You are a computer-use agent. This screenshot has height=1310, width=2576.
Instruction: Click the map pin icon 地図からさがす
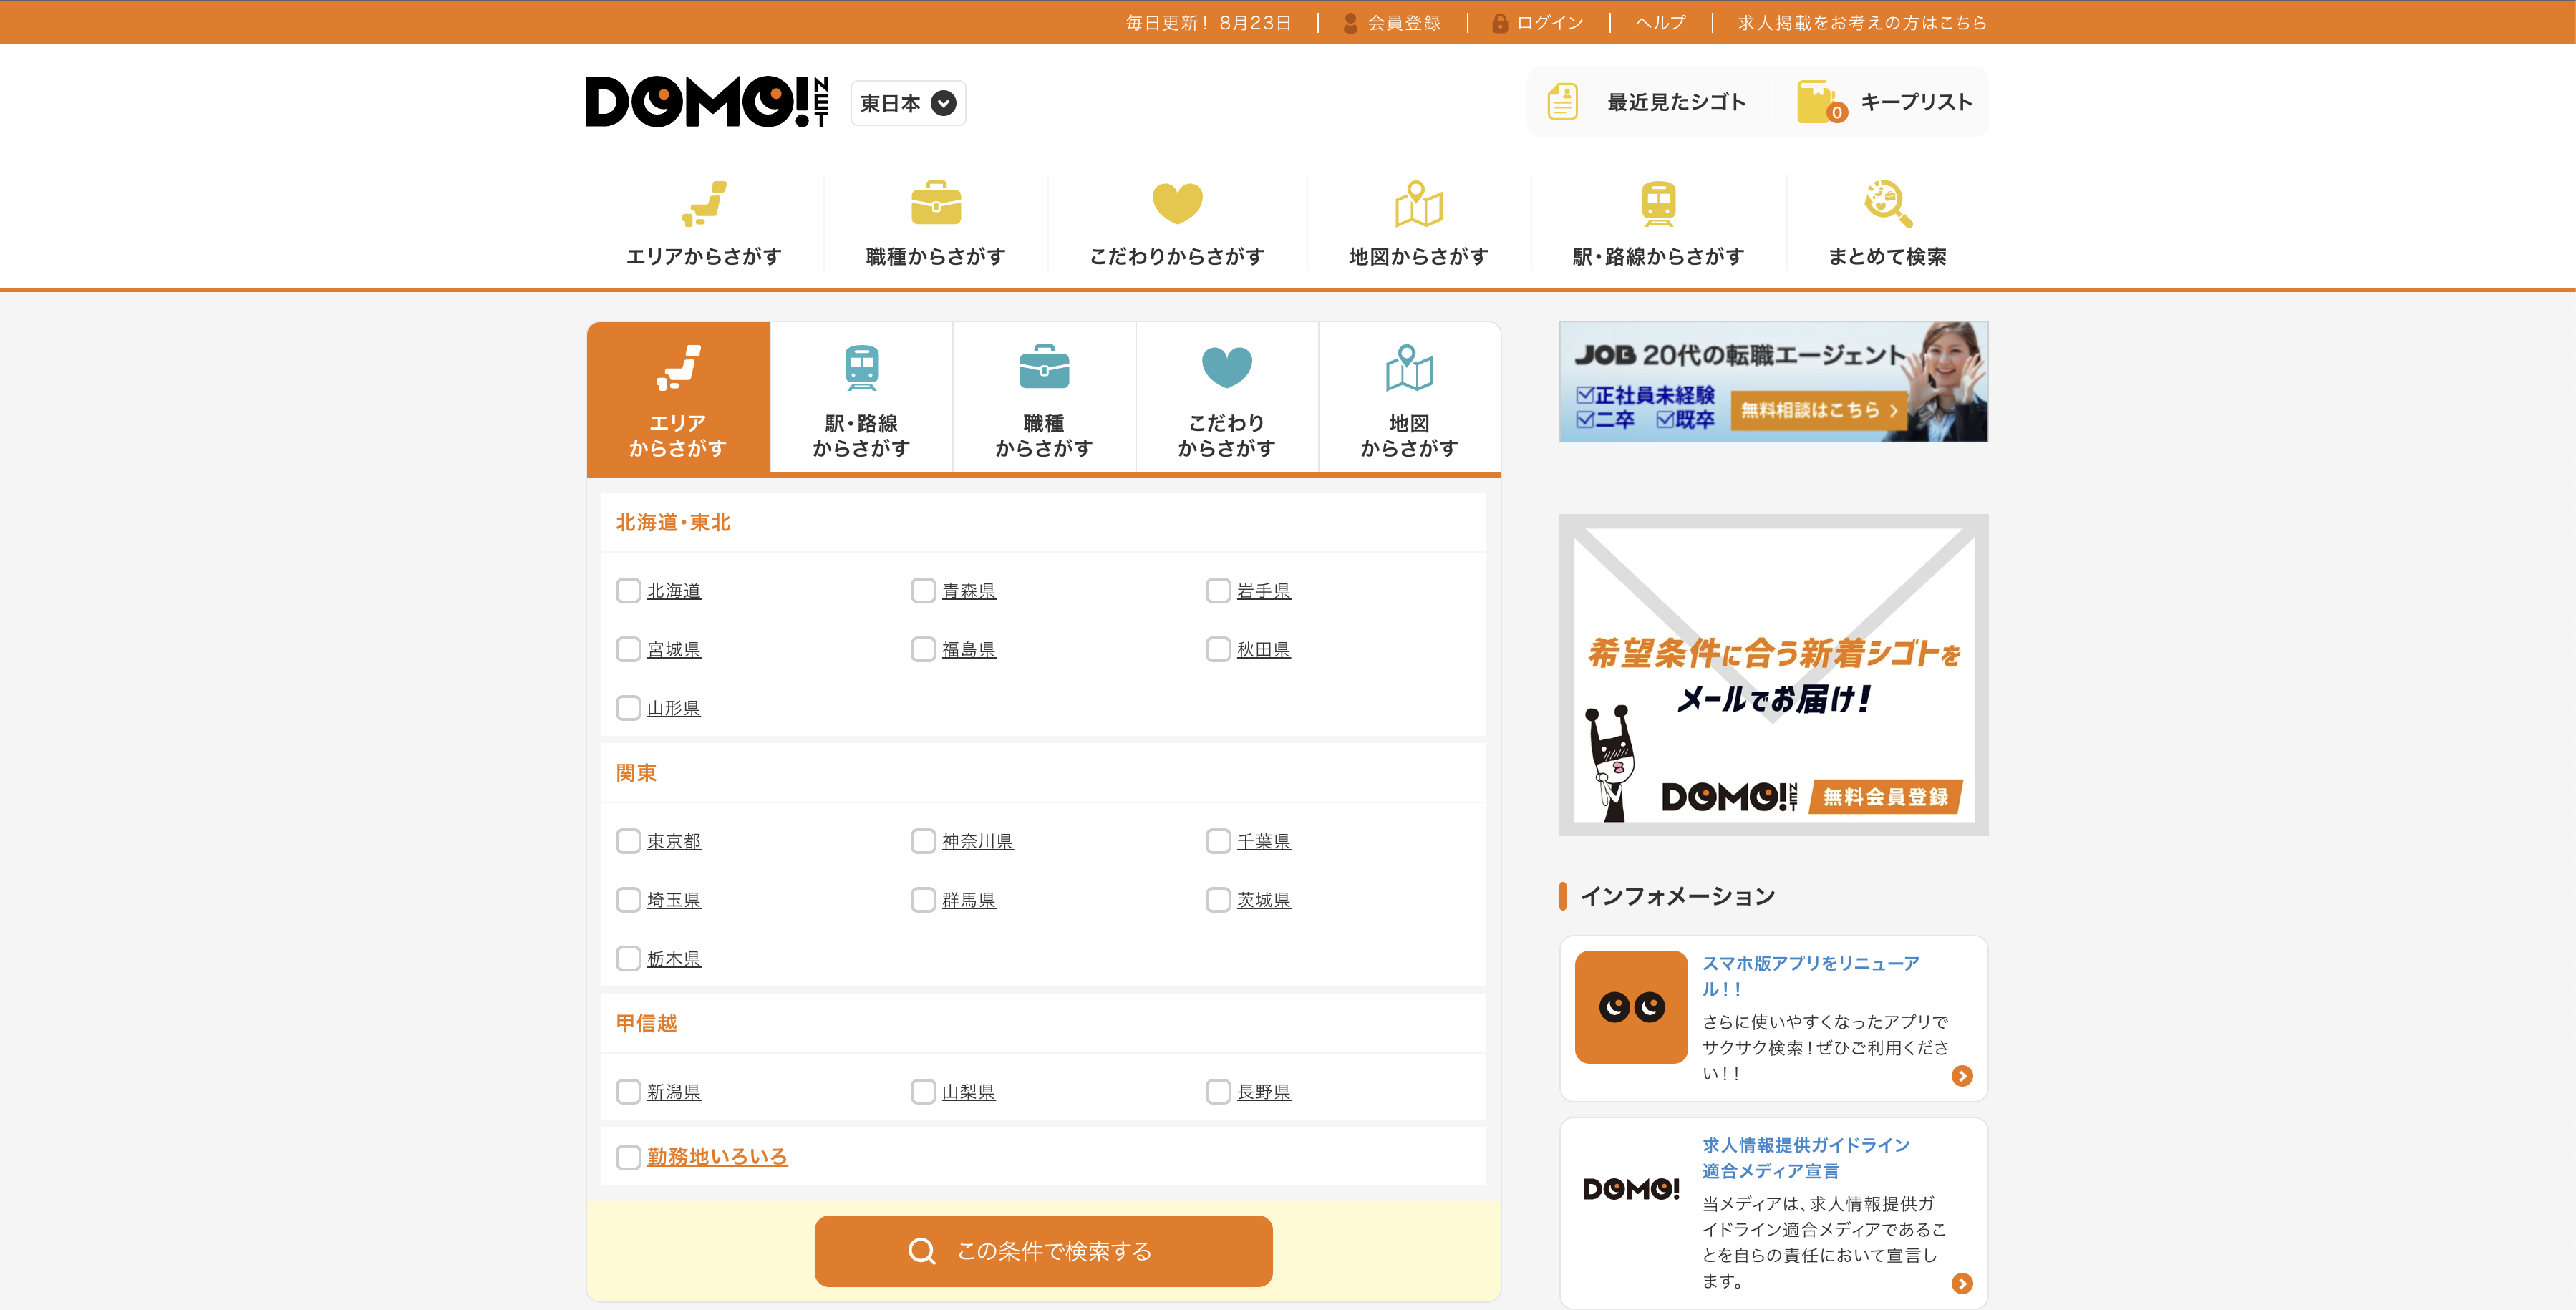1418,203
